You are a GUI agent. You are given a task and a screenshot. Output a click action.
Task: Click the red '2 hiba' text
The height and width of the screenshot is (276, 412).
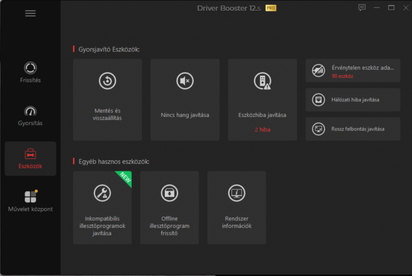tap(262, 129)
